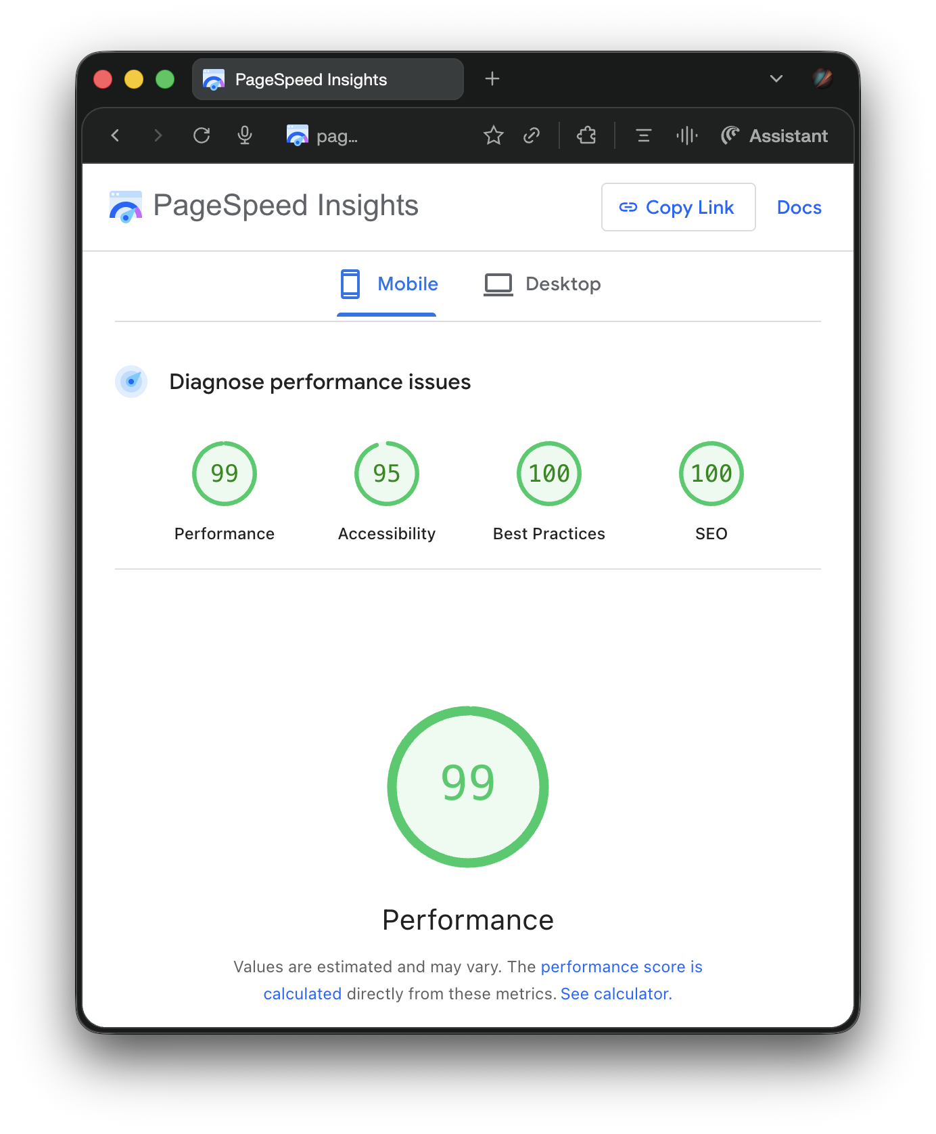Click the link icon in the browser toolbar
The width and height of the screenshot is (936, 1134).
point(532,135)
